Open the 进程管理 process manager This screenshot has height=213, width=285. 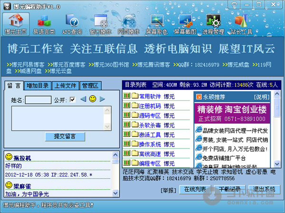tap(213, 24)
